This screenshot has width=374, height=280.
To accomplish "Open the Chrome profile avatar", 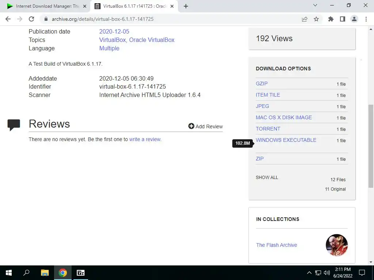I will (x=354, y=19).
